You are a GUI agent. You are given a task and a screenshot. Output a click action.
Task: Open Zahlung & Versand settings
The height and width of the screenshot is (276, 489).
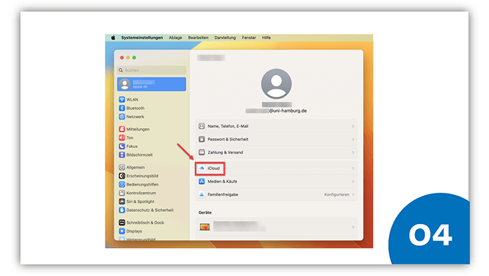pos(276,152)
